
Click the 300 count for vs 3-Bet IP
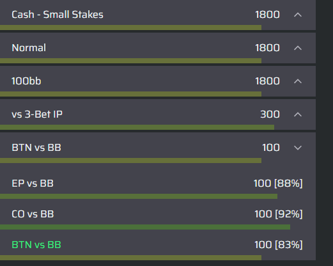point(270,114)
